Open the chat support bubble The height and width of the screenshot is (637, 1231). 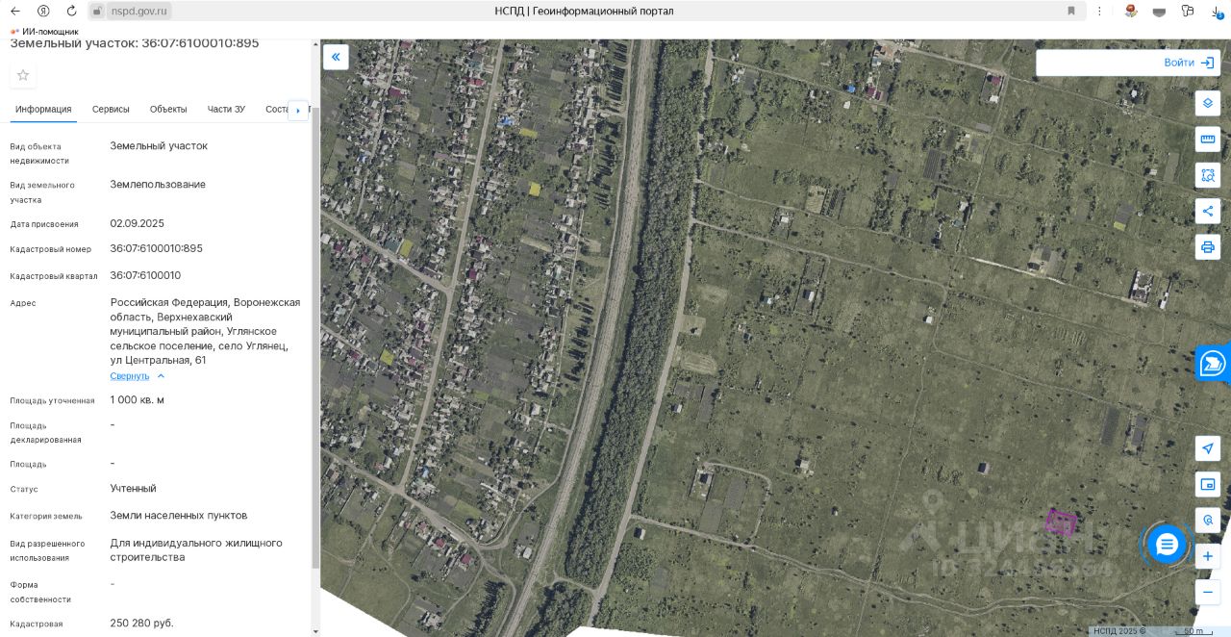pyautogui.click(x=1167, y=545)
